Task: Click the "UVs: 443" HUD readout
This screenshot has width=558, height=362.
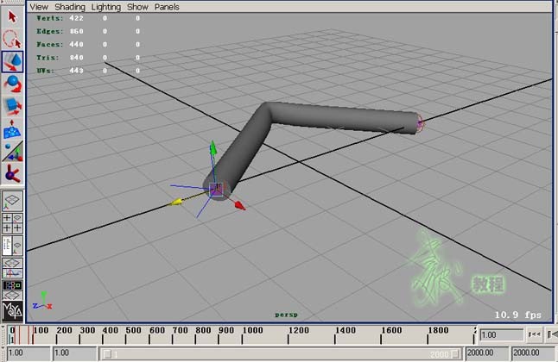Action: click(x=60, y=71)
